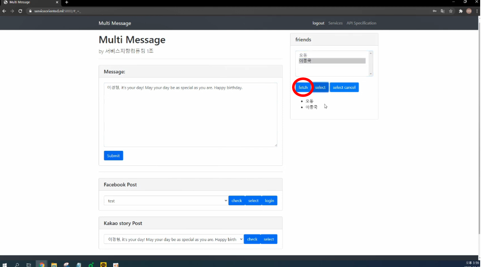481x267 pixels.
Task: Click select button in friends panel
Action: point(320,87)
